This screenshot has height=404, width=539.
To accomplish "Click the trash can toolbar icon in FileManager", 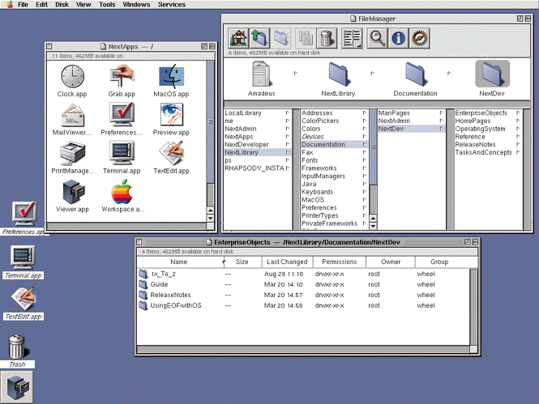I will 326,38.
